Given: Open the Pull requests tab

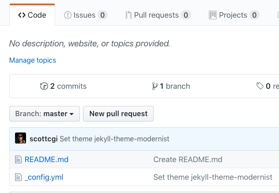Looking at the screenshot, I should click(157, 15).
